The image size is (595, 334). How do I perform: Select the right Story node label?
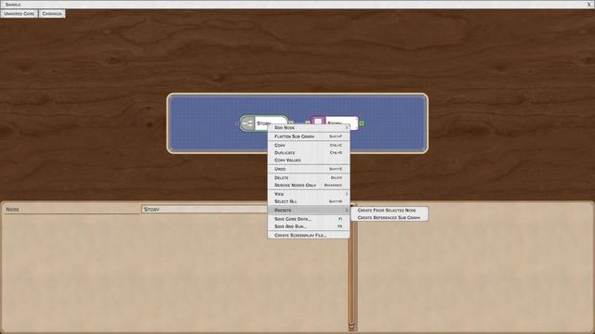335,123
